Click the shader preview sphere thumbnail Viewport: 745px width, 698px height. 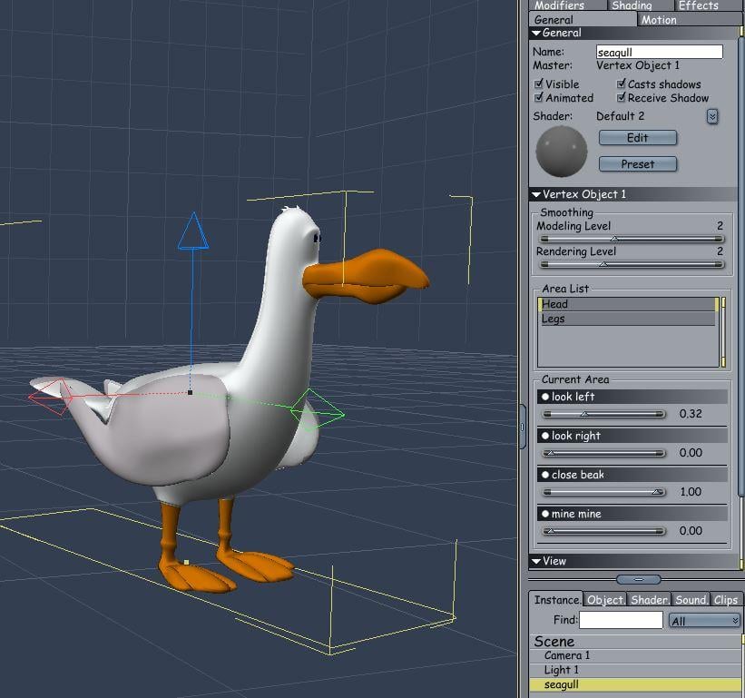point(561,152)
